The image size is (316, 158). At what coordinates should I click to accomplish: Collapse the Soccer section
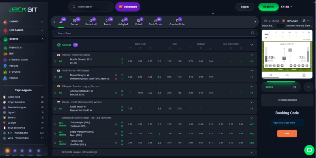(x=252, y=45)
